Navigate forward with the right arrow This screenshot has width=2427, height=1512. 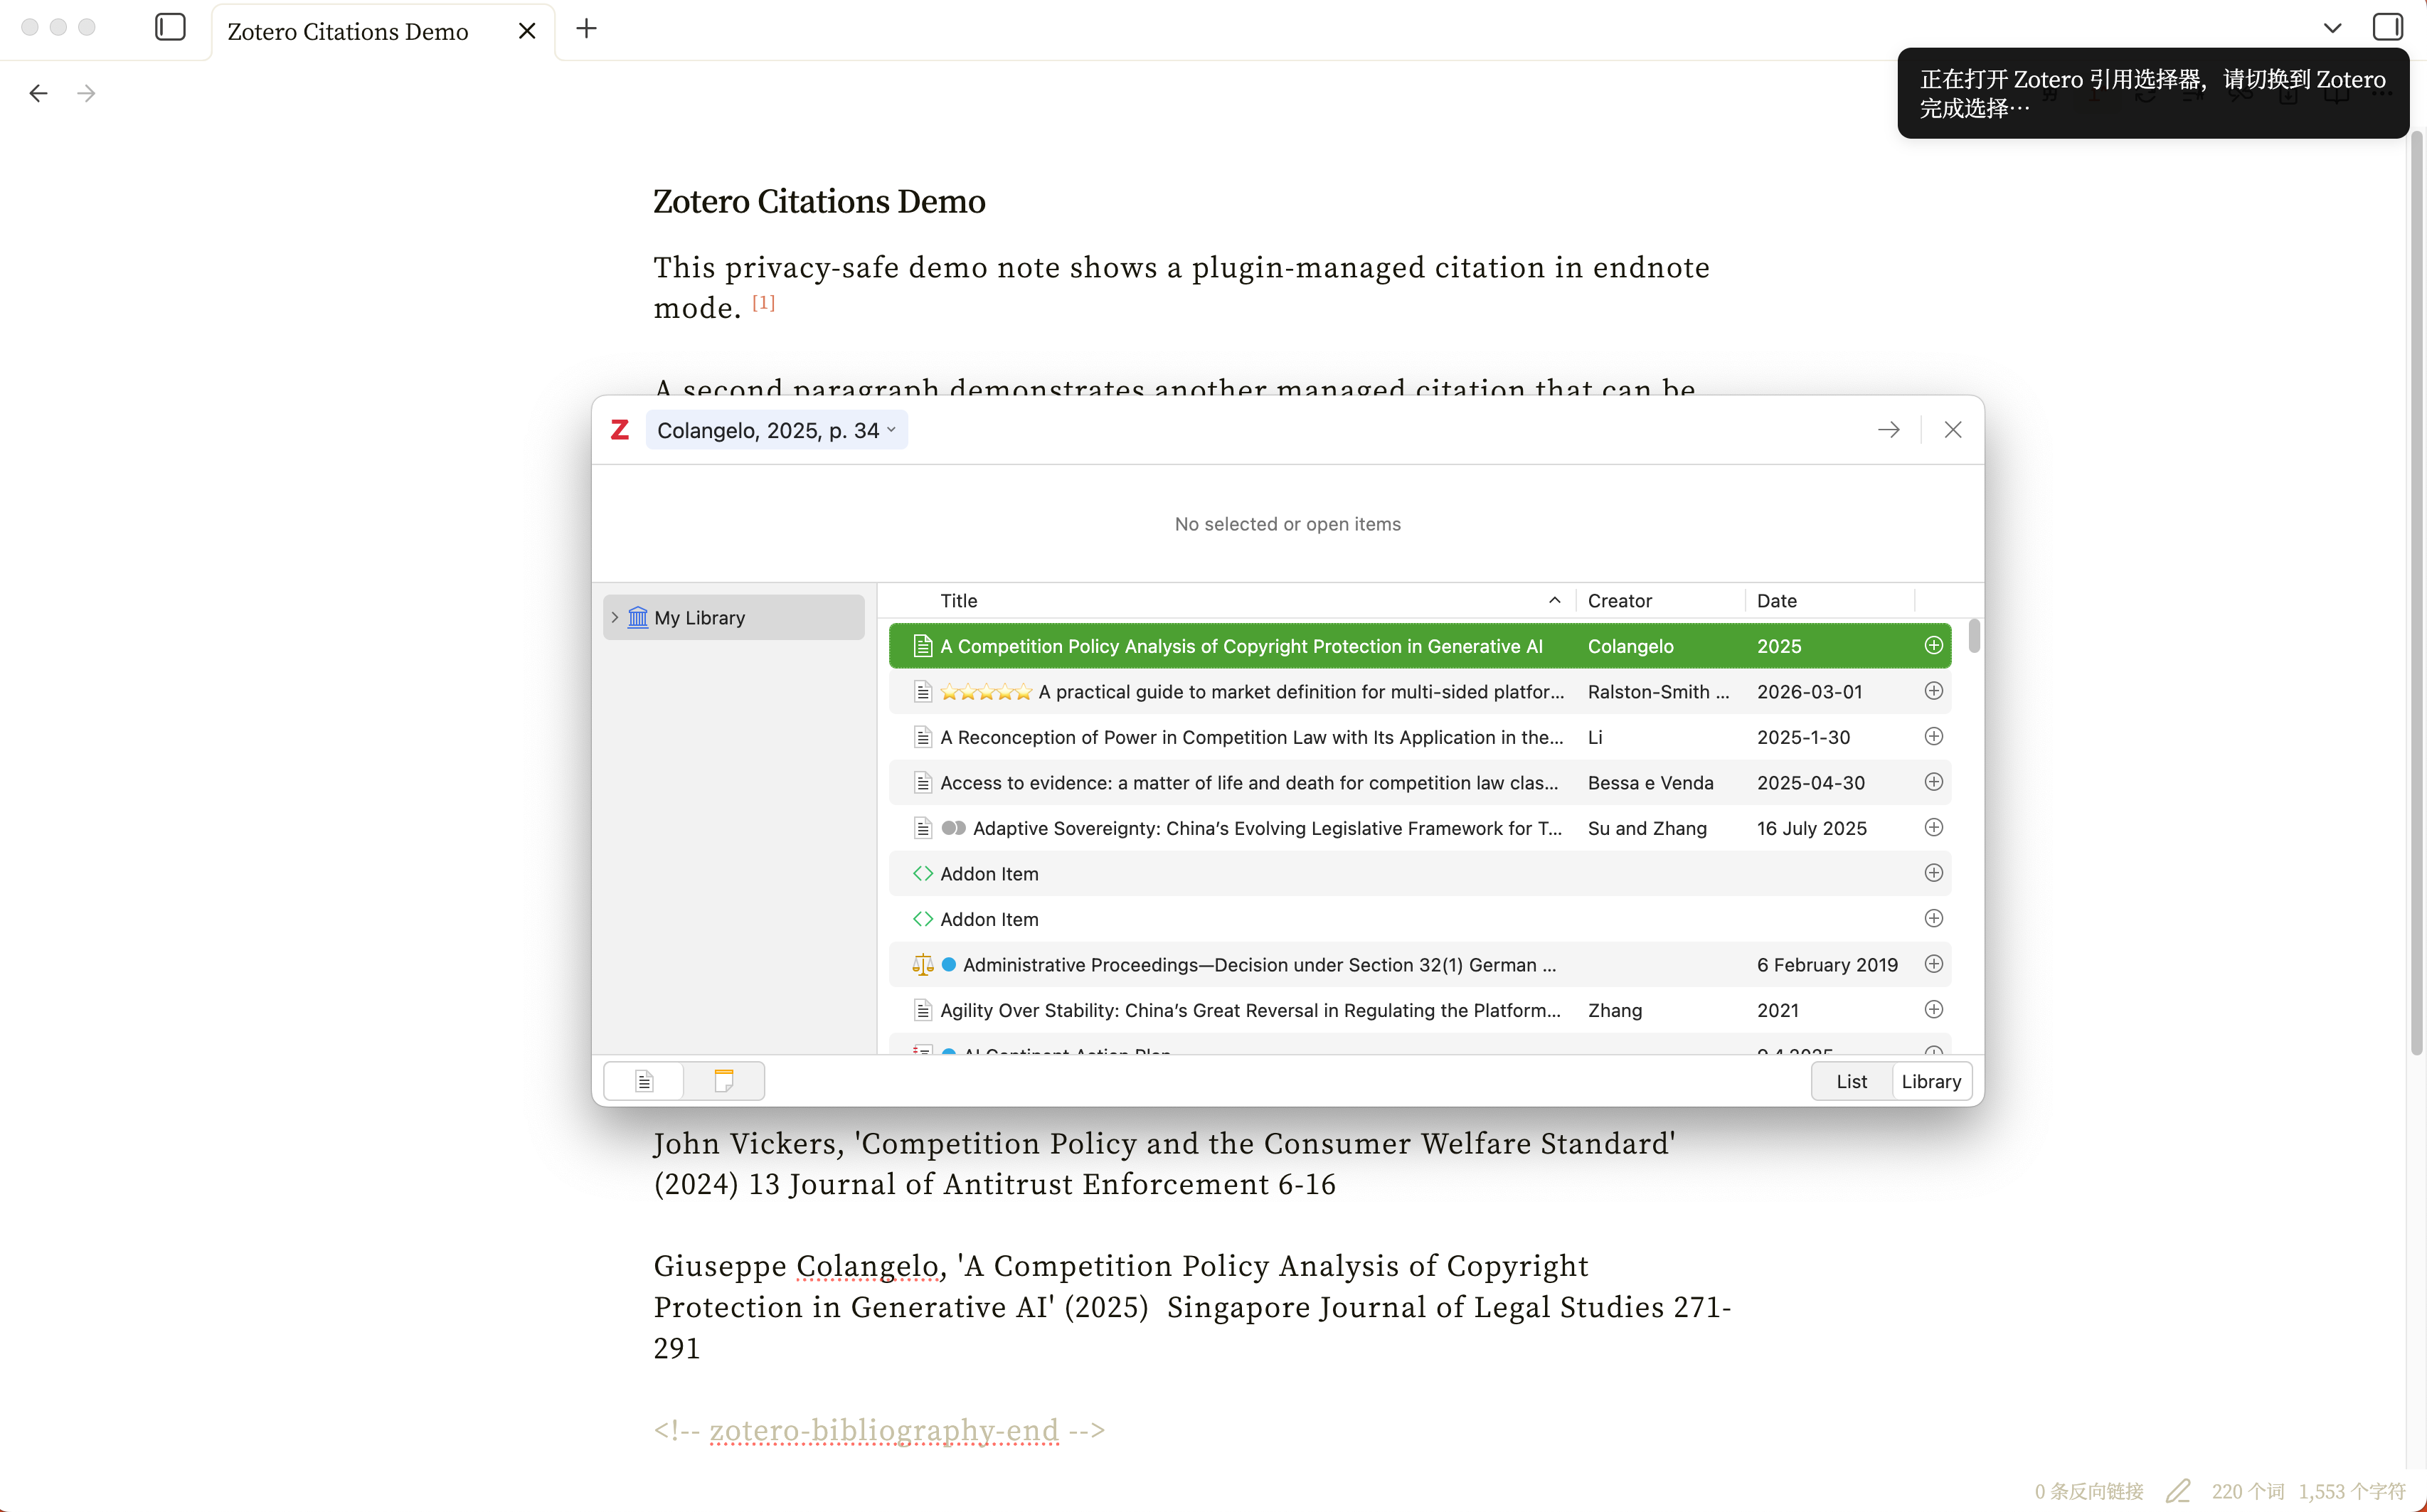point(86,93)
